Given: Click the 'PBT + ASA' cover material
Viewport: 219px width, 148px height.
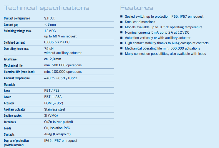Looking at the screenshot, I should pos(53,97).
